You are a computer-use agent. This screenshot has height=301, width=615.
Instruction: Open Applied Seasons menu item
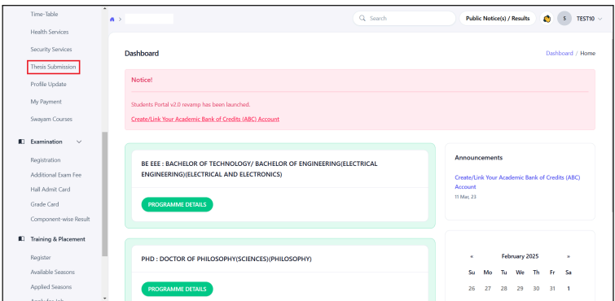51,287
